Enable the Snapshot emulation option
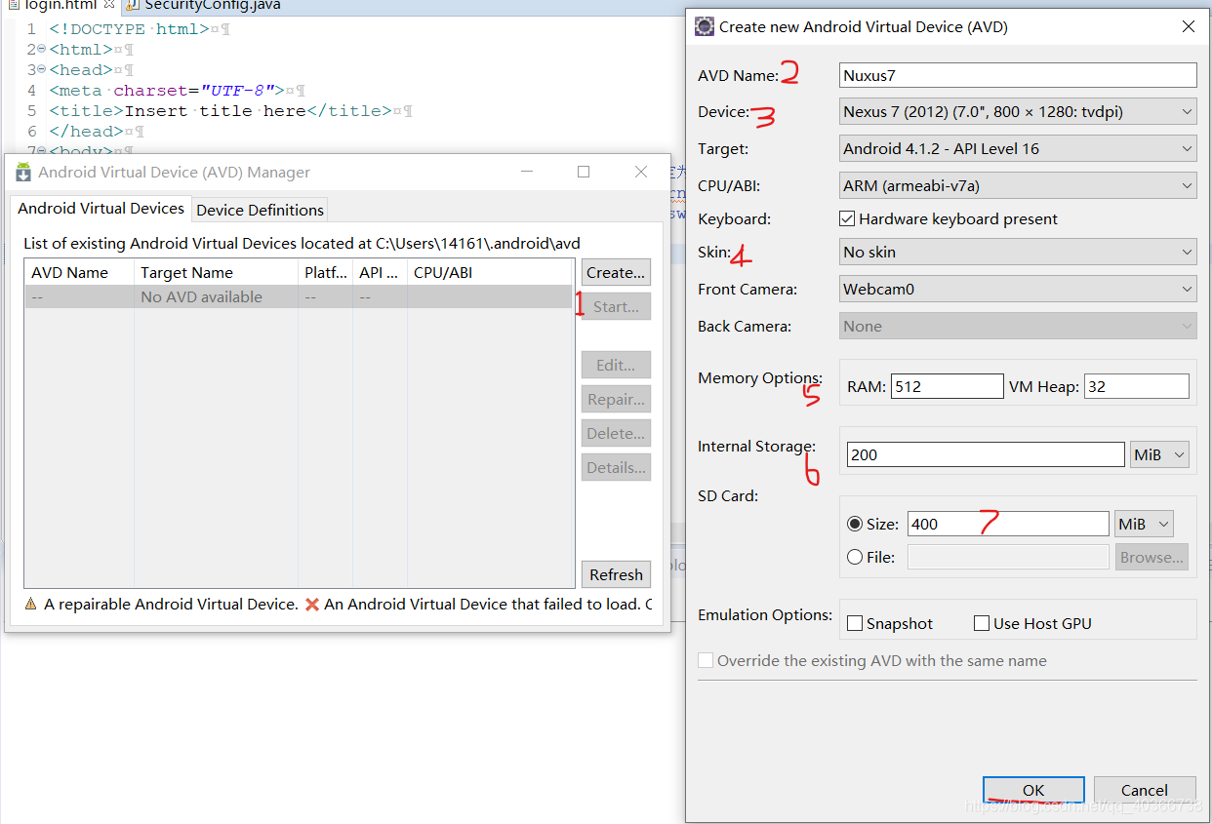The image size is (1212, 824). click(855, 623)
